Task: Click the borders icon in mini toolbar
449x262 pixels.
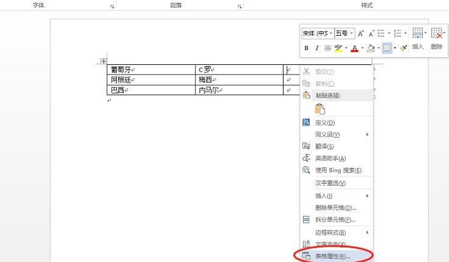Action: (386, 48)
